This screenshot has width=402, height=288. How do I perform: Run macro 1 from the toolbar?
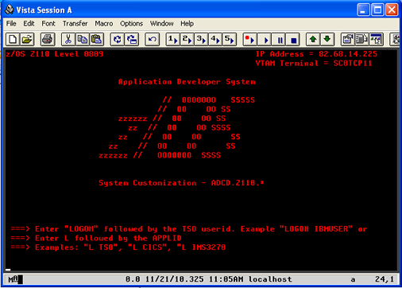(x=172, y=40)
